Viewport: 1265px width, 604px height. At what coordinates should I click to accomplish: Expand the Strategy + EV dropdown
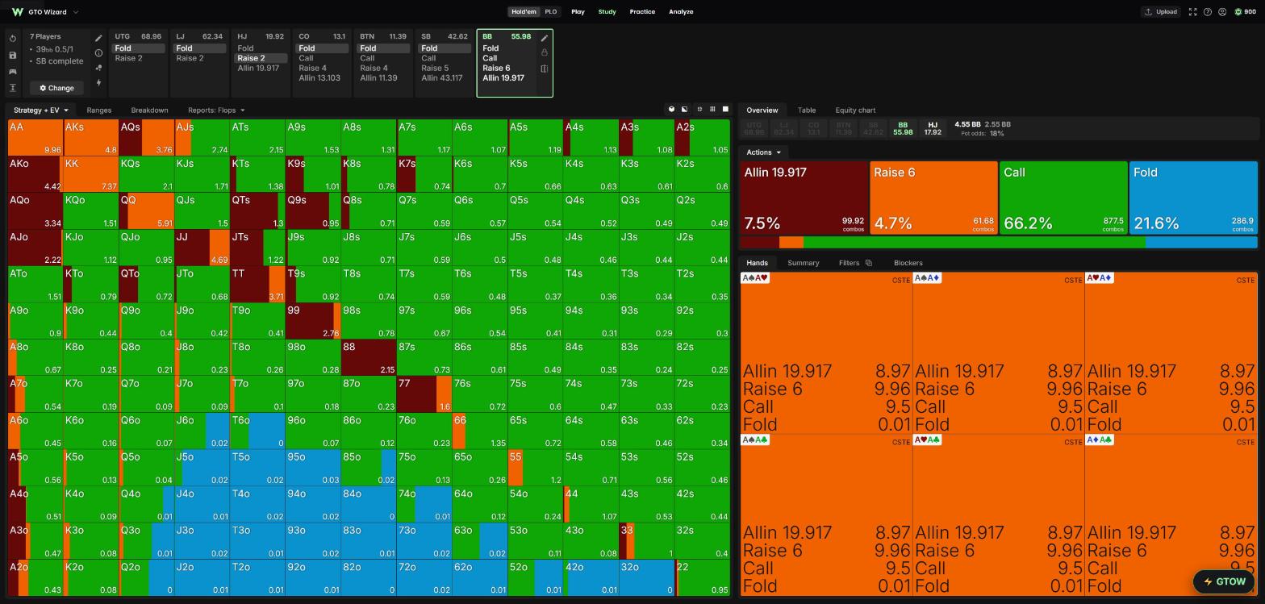point(40,110)
